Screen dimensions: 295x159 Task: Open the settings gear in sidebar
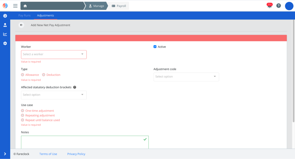(5, 43)
